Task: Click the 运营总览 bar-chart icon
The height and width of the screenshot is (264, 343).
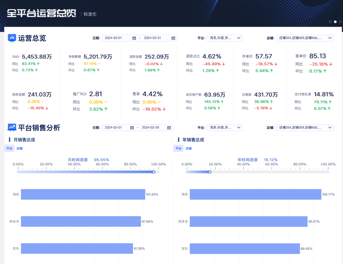Action: 12,38
